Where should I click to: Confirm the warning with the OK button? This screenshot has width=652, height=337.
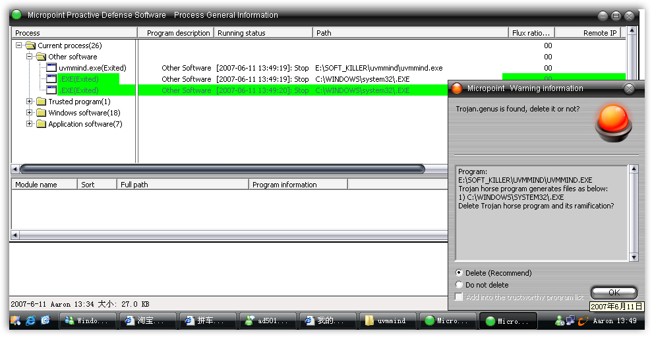(x=614, y=292)
